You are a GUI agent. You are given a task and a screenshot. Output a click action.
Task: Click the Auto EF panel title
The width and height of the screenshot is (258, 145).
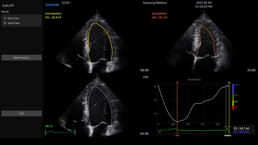[8, 5]
